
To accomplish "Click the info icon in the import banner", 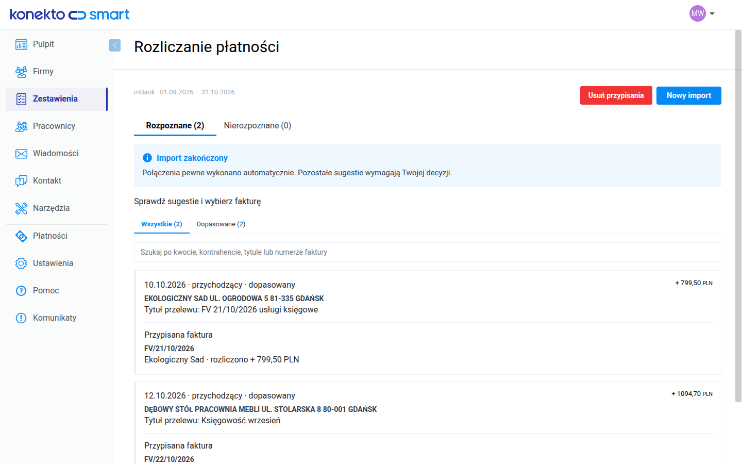I will coord(147,158).
